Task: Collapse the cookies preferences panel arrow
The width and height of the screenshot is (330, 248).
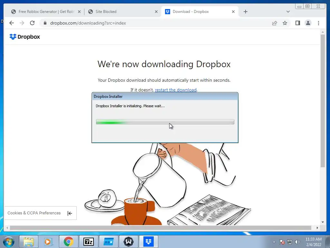Action: (70, 213)
